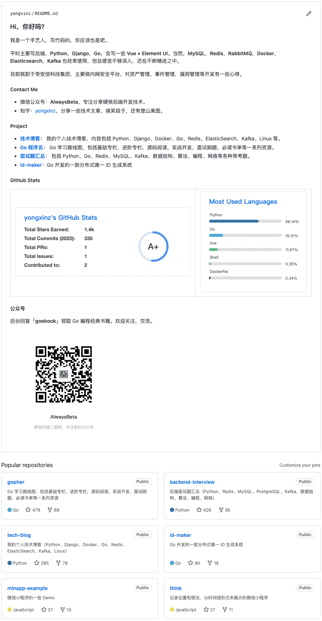The height and width of the screenshot is (621, 322).
Task: Click the Hi, 你好吗? greeting heading
Action: (x=27, y=27)
